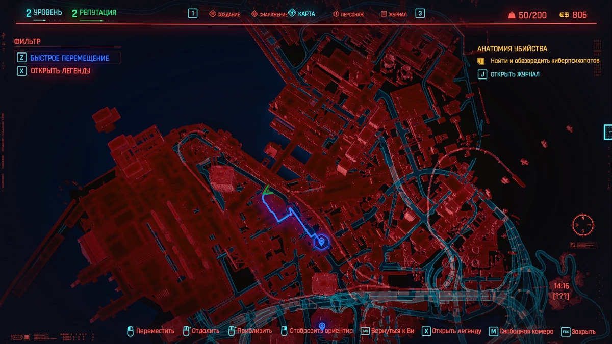Click the eurodollar currency icon
The width and height of the screenshot is (612, 344).
pyautogui.click(x=564, y=15)
